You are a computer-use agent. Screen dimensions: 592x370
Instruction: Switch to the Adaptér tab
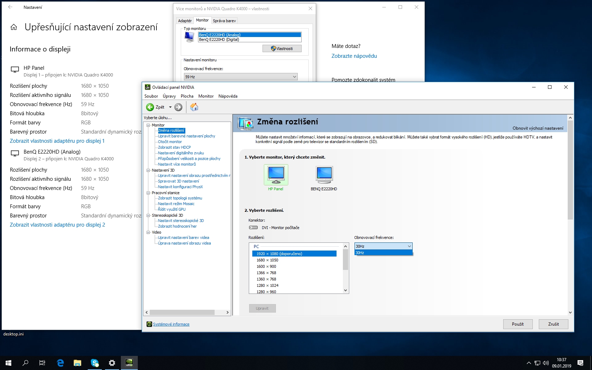pyautogui.click(x=185, y=21)
